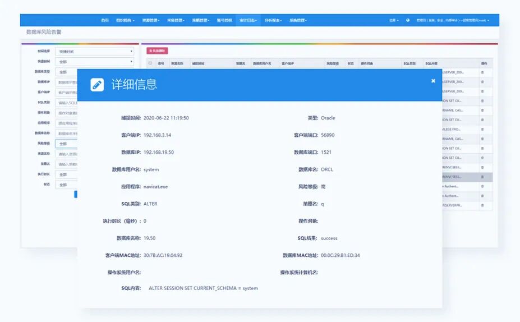Click the database IP value 192.168.19.50
Image resolution: width=520 pixels, height=322 pixels.
pos(159,152)
